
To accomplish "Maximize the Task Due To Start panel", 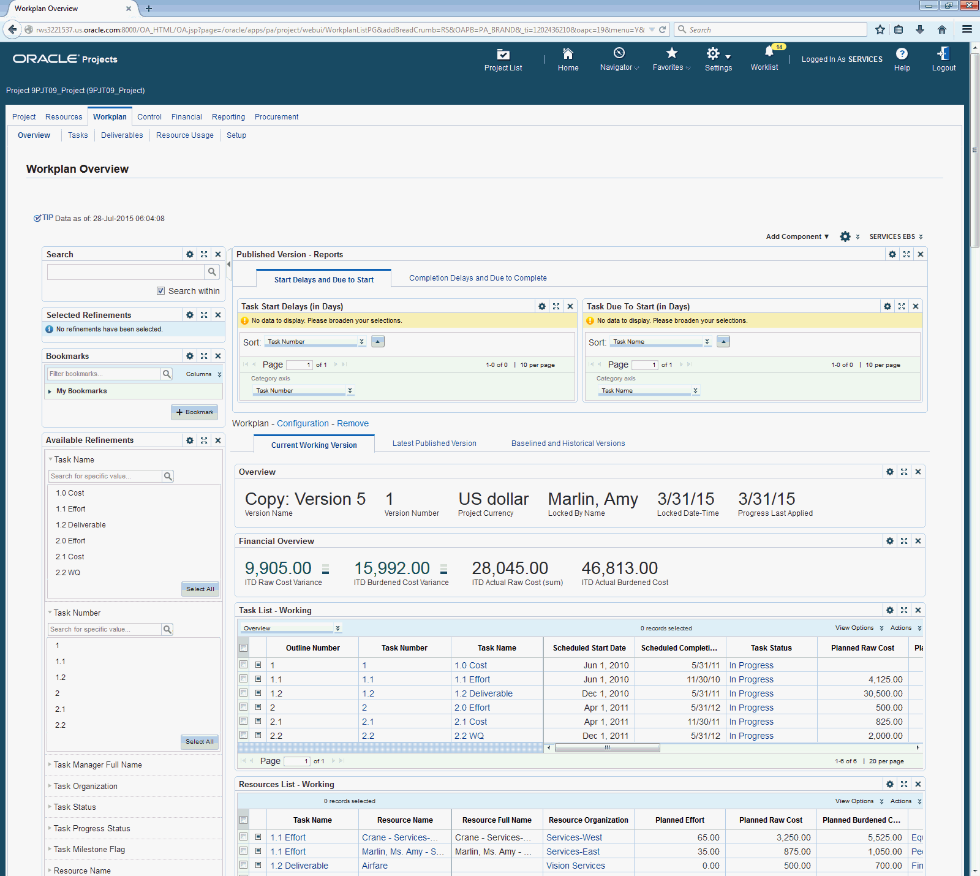I will click(x=902, y=306).
